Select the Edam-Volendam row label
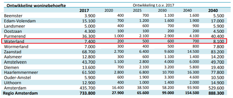Image resolution: width=233 pixels, height=98 pixels. tap(20, 21)
